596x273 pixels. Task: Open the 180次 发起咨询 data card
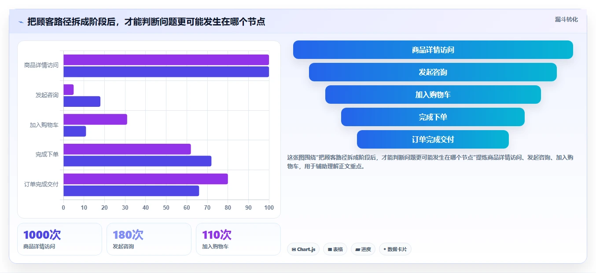click(149, 239)
